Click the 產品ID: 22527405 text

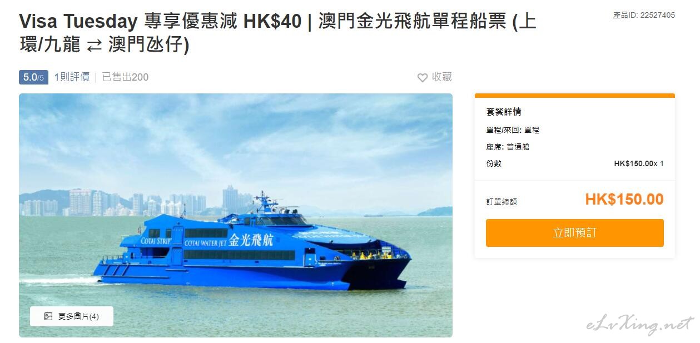(x=644, y=15)
